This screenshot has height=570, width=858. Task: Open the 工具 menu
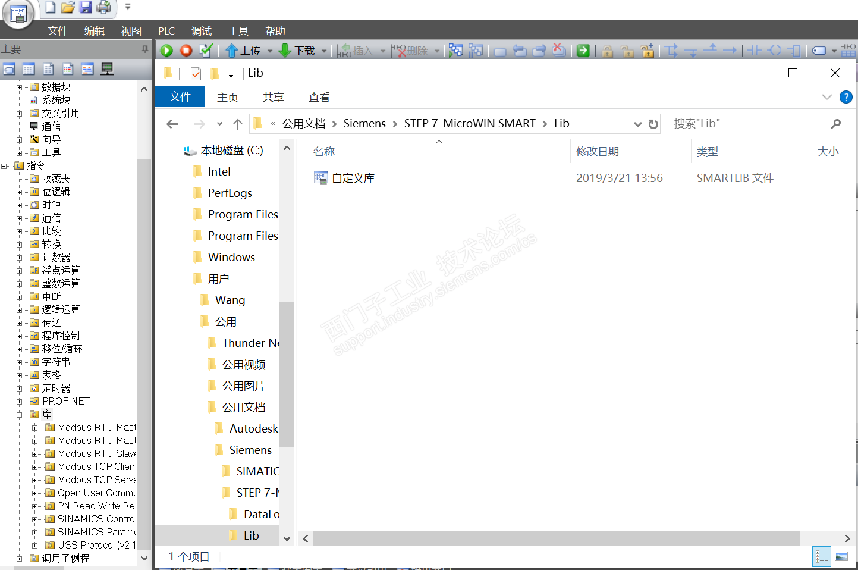click(x=238, y=31)
